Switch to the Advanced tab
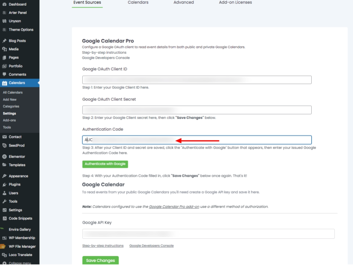 pos(183,2)
